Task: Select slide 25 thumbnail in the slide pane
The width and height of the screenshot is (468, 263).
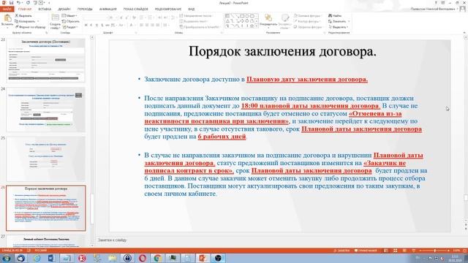Action: (x=46, y=159)
